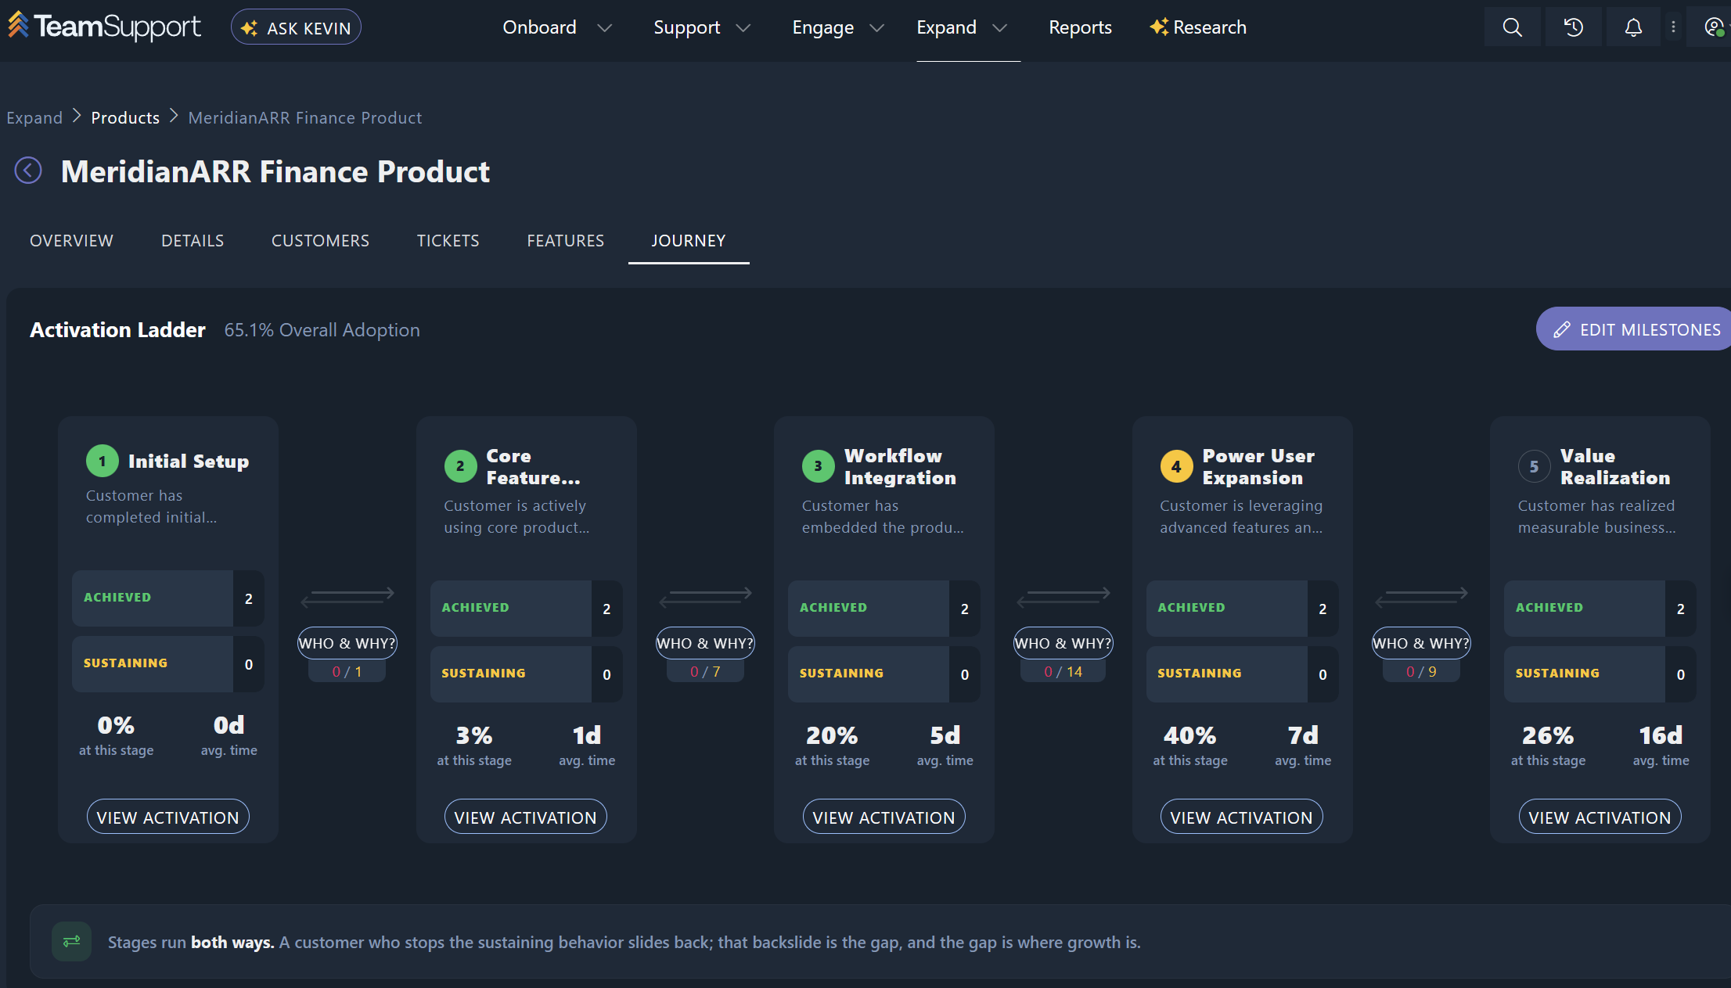Image resolution: width=1731 pixels, height=988 pixels.
Task: Select stage 5 number badge
Action: [x=1534, y=466]
